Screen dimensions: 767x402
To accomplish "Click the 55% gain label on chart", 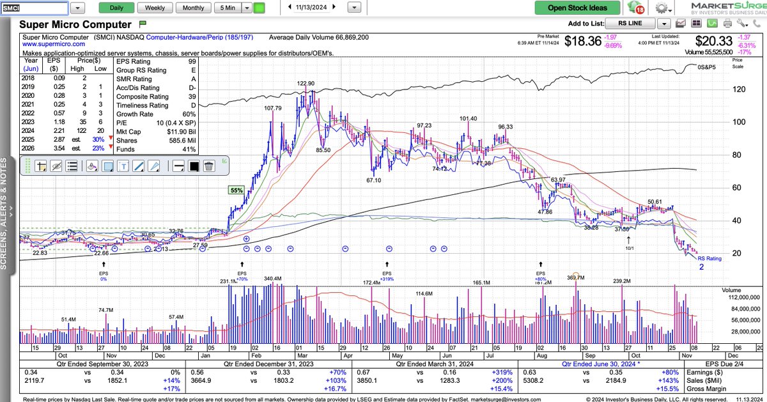I will pyautogui.click(x=236, y=190).
